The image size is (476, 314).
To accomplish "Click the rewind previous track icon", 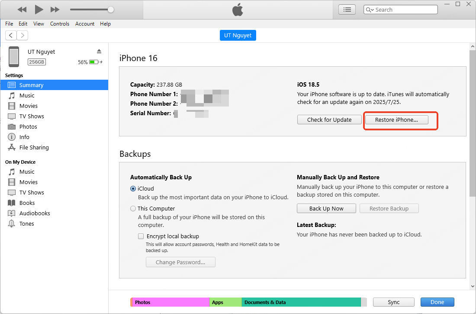I will tap(22, 10).
